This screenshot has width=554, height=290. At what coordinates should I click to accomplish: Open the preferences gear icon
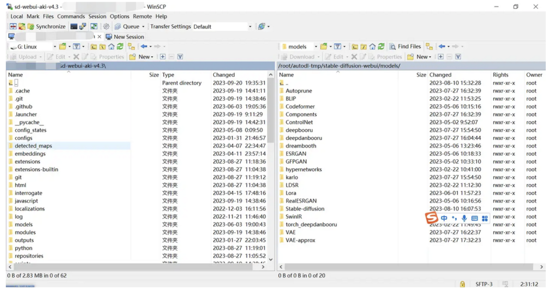106,26
